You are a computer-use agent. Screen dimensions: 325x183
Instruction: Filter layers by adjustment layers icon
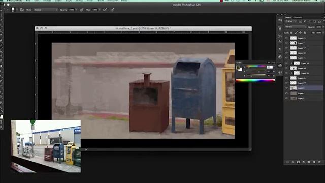pos(305,21)
